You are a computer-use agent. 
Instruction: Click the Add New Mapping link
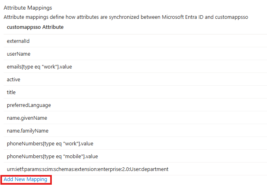tap(25, 179)
